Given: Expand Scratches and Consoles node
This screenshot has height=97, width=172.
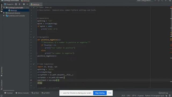Looking at the screenshot, I should (4, 16).
